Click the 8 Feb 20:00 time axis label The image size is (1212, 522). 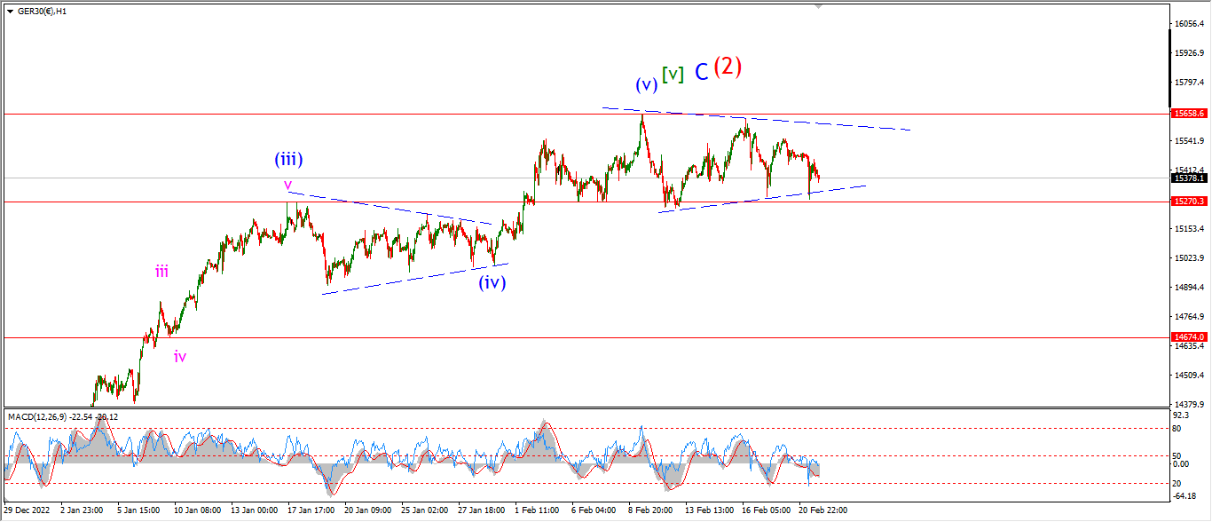[650, 510]
